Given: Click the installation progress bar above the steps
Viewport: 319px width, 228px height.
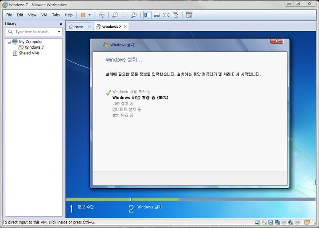Looking at the screenshot, I should point(191,199).
